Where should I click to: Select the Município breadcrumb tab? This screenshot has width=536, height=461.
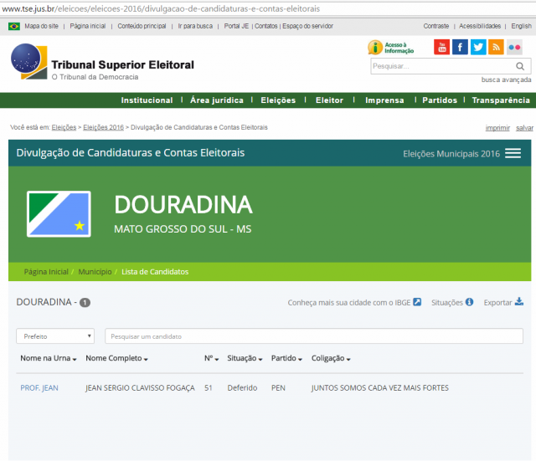[x=95, y=272]
